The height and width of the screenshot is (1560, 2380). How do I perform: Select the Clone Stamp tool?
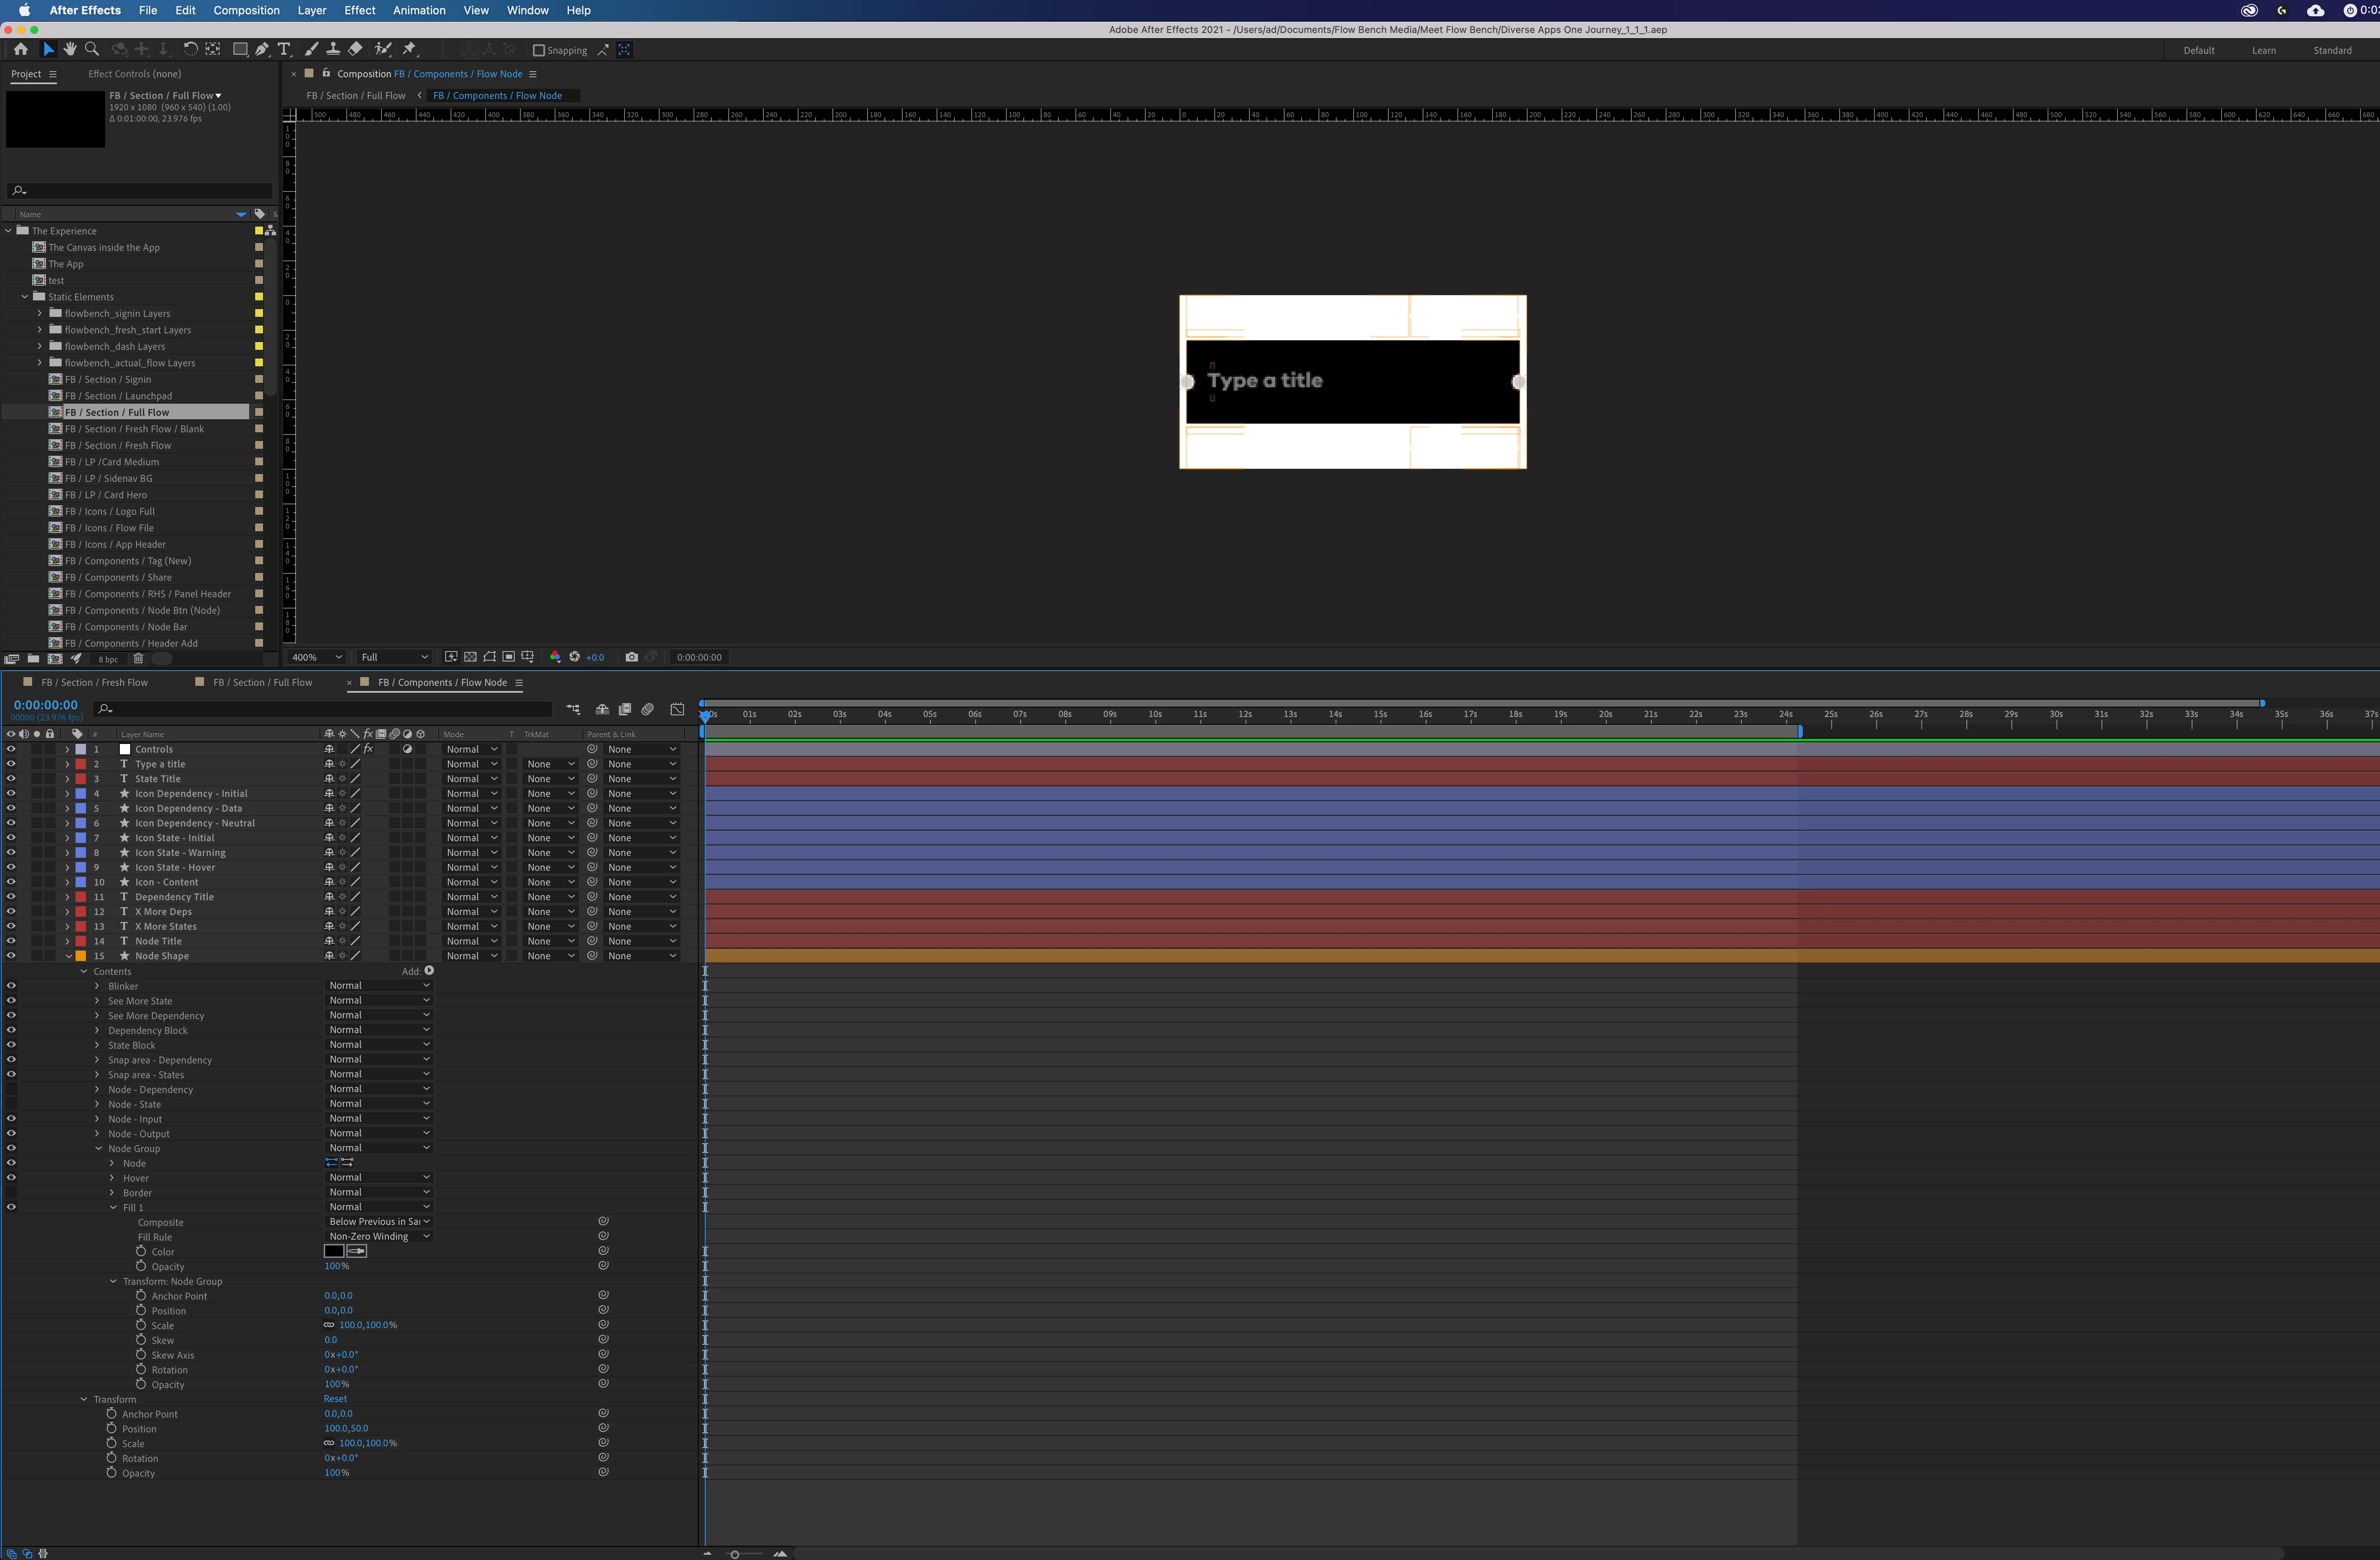click(x=333, y=49)
